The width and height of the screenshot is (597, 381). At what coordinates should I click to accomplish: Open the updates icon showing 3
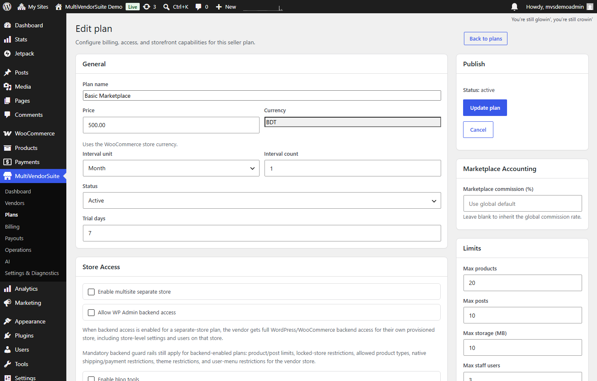pyautogui.click(x=146, y=7)
